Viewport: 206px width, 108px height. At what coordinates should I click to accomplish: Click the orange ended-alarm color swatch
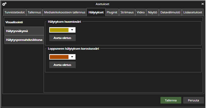click(x=59, y=57)
